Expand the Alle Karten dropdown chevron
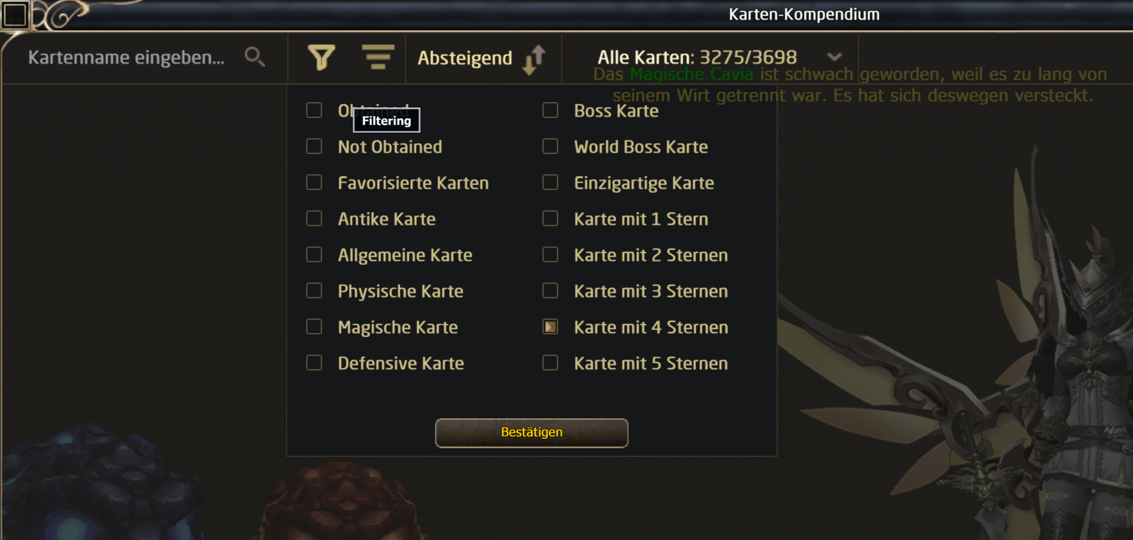 tap(834, 57)
